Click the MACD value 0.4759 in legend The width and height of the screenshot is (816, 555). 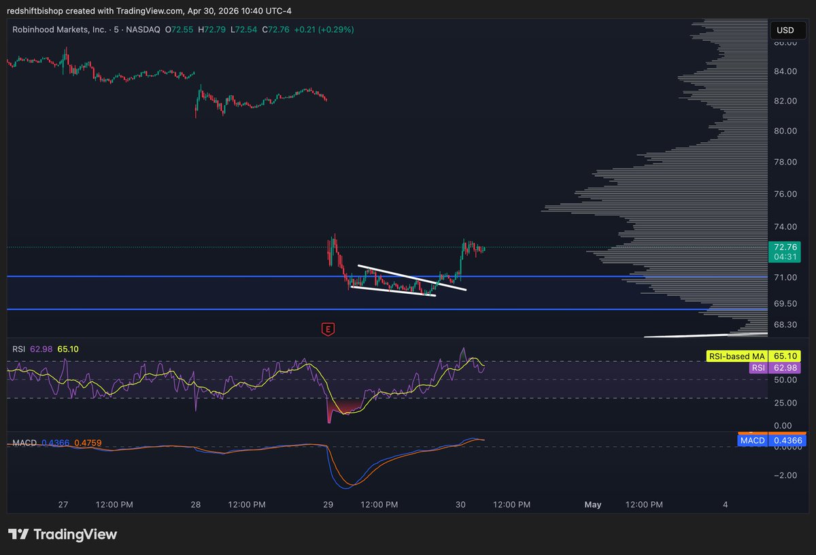(x=88, y=443)
